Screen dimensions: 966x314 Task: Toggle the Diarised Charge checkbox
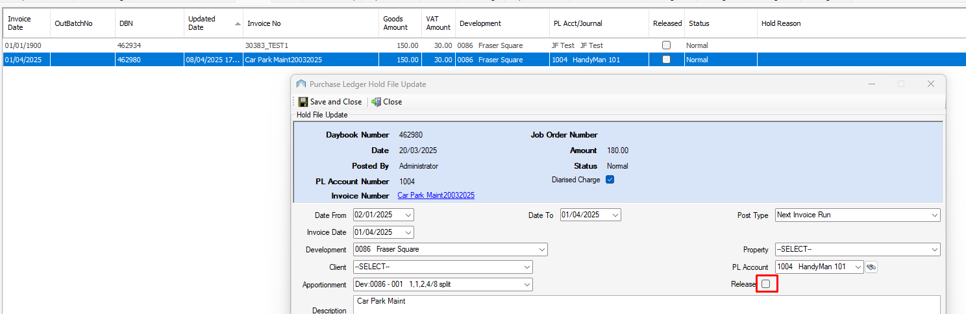click(x=610, y=180)
